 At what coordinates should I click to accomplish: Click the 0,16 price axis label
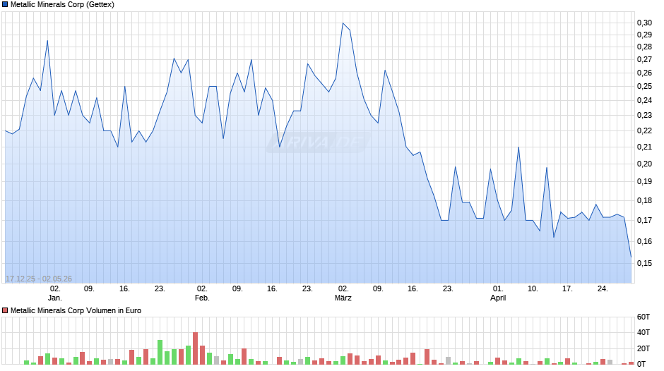pyautogui.click(x=644, y=241)
